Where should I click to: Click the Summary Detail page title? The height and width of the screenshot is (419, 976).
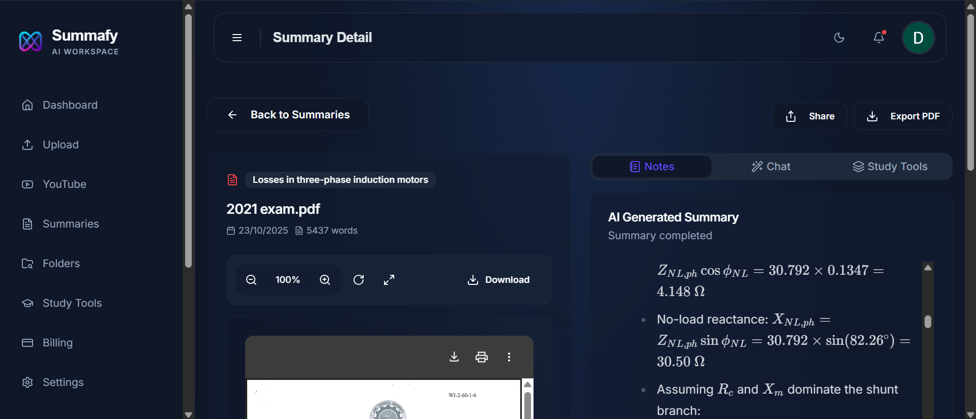[322, 38]
